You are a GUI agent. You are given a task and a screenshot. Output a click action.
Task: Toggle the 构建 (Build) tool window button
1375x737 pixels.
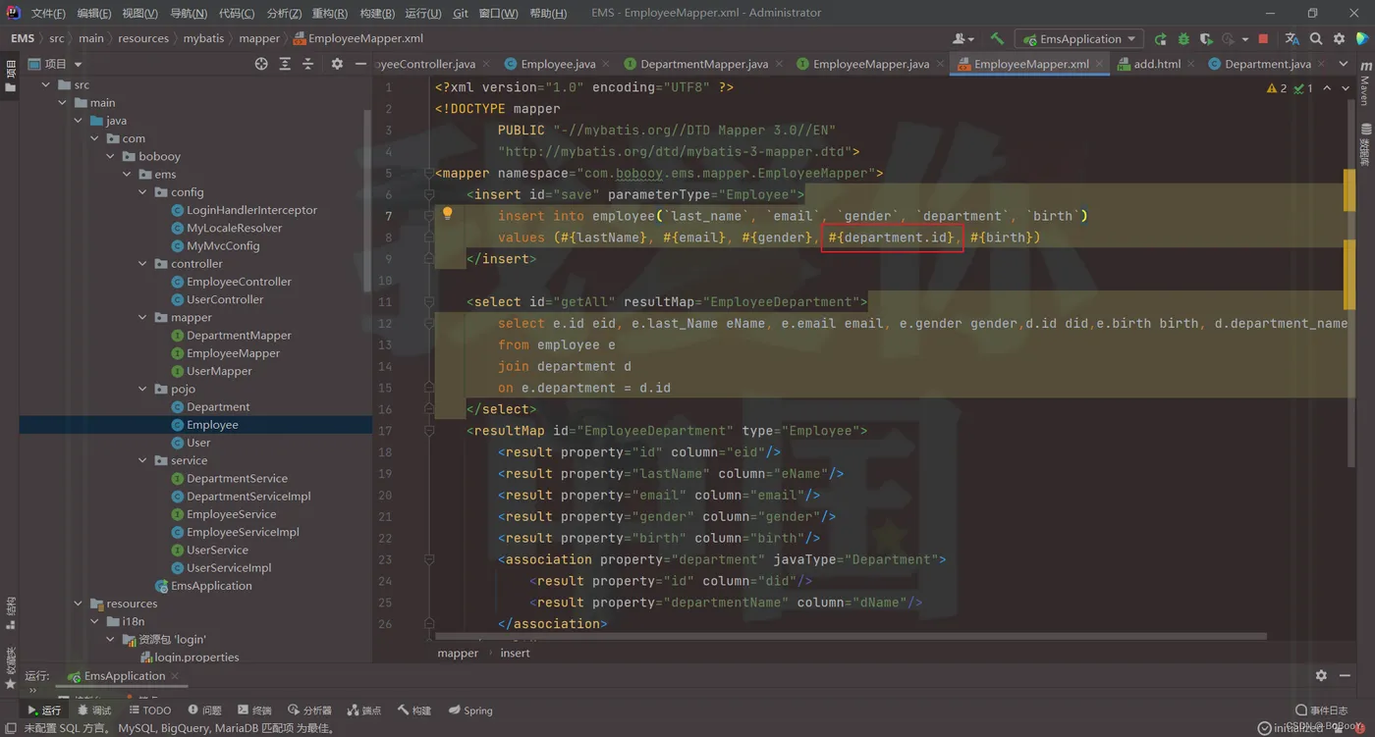[x=414, y=711]
